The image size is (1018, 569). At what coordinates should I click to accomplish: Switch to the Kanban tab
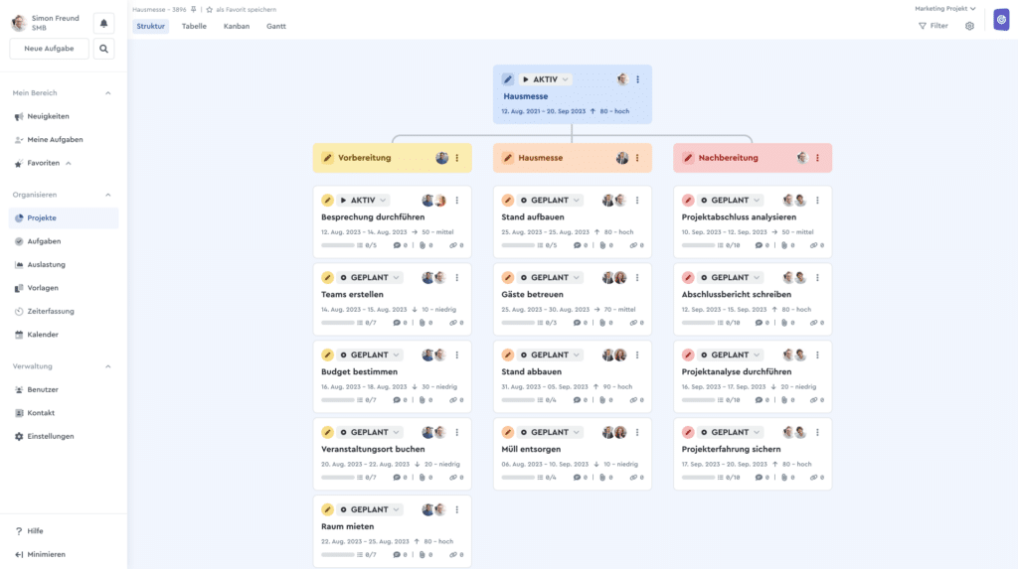[x=237, y=26]
